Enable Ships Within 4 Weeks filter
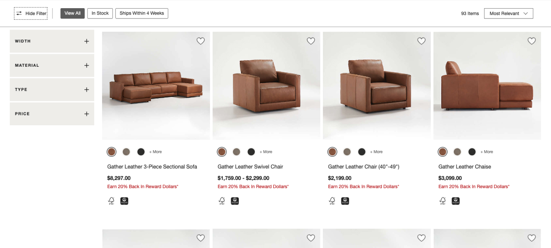This screenshot has height=248, width=551. pos(142,13)
